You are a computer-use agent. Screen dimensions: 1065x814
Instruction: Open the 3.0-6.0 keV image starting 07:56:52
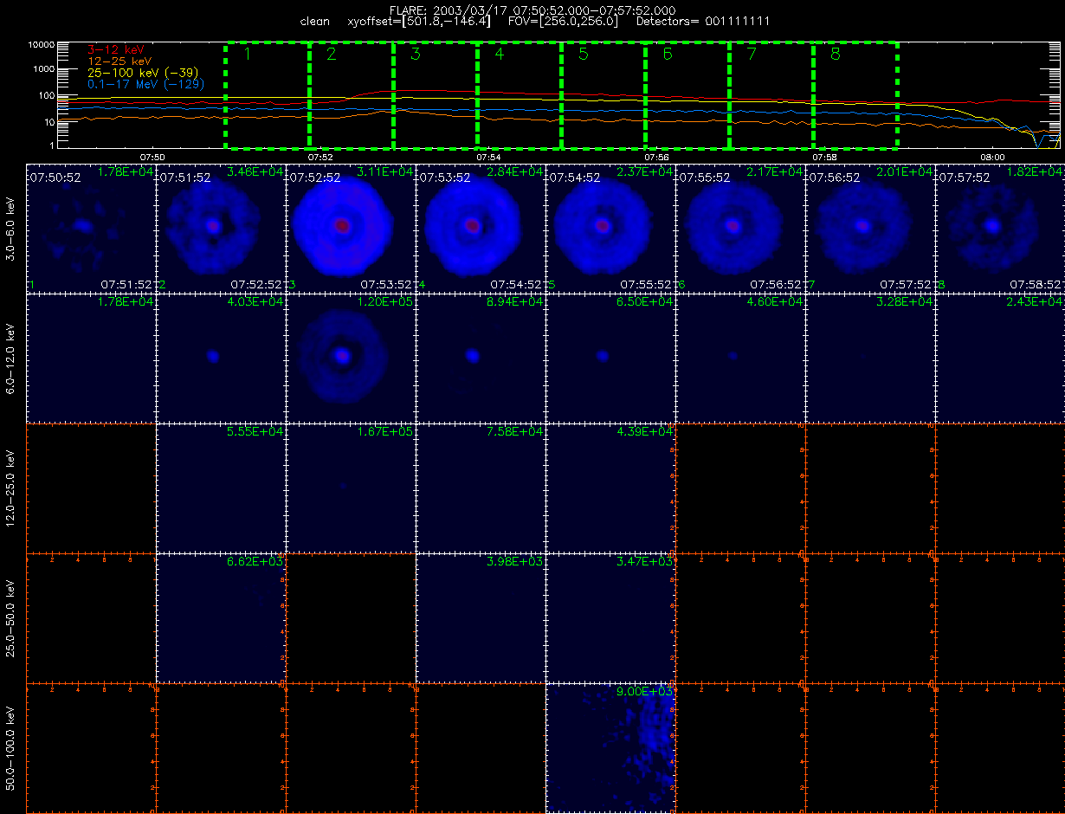click(x=870, y=228)
